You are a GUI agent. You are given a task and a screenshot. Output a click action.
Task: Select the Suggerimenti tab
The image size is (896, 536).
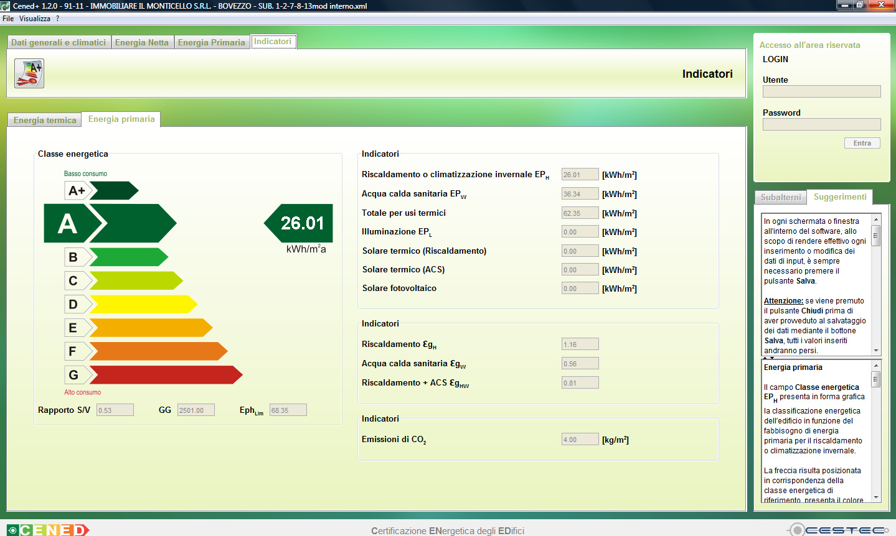click(x=840, y=196)
